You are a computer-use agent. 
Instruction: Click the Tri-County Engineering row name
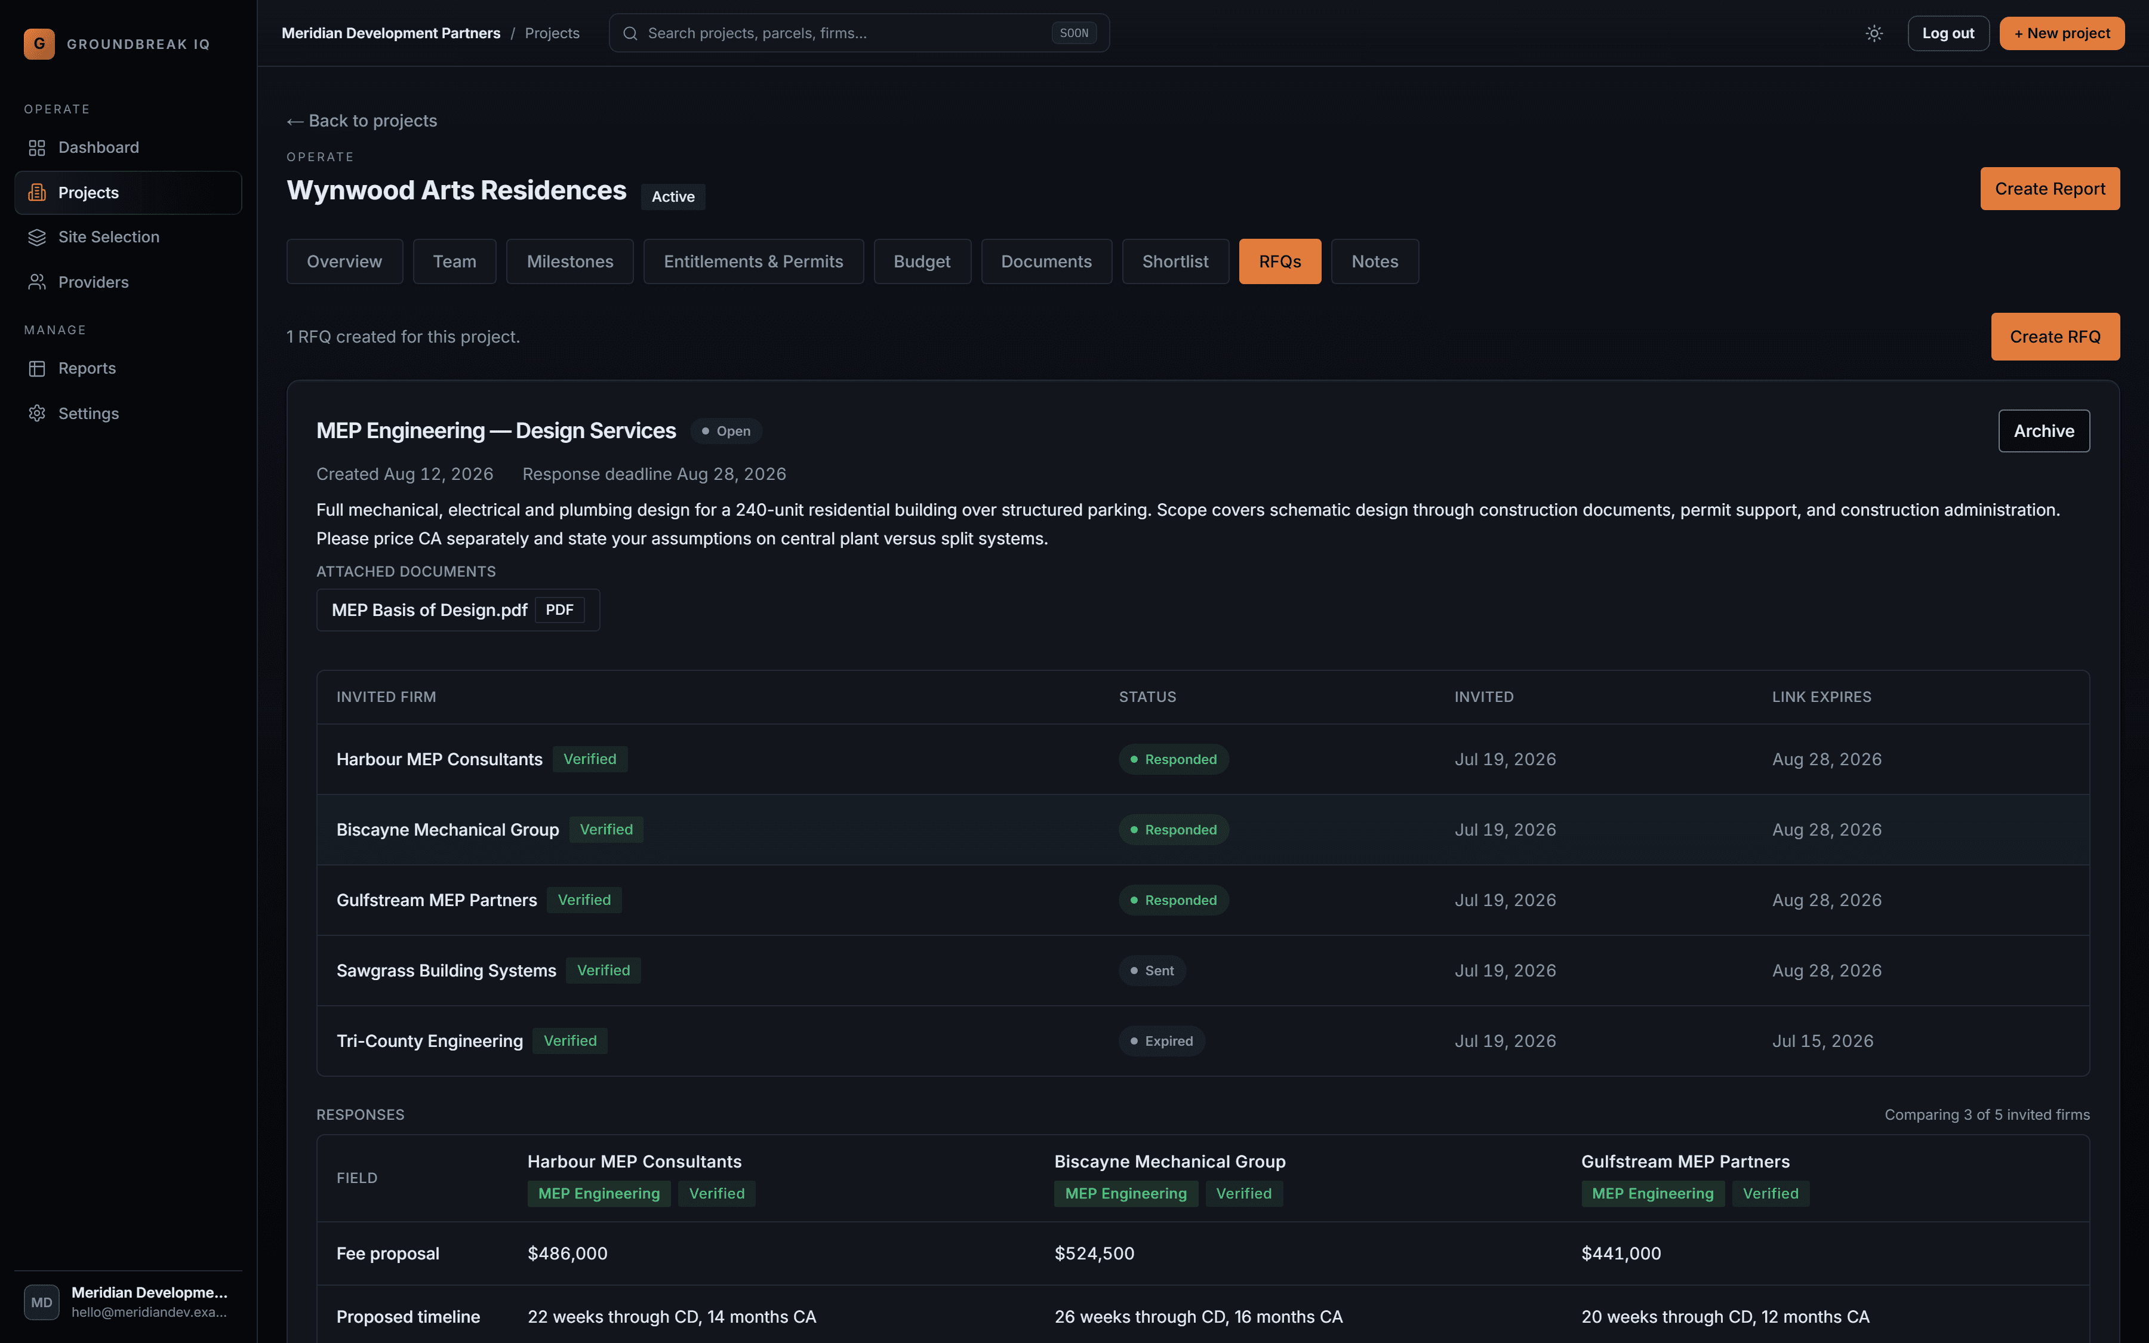(430, 1041)
